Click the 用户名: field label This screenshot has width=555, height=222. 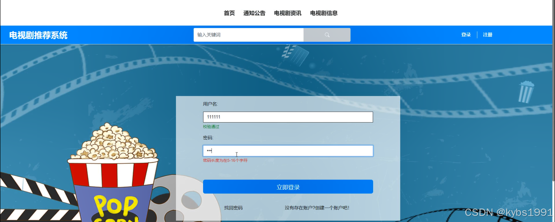(210, 104)
